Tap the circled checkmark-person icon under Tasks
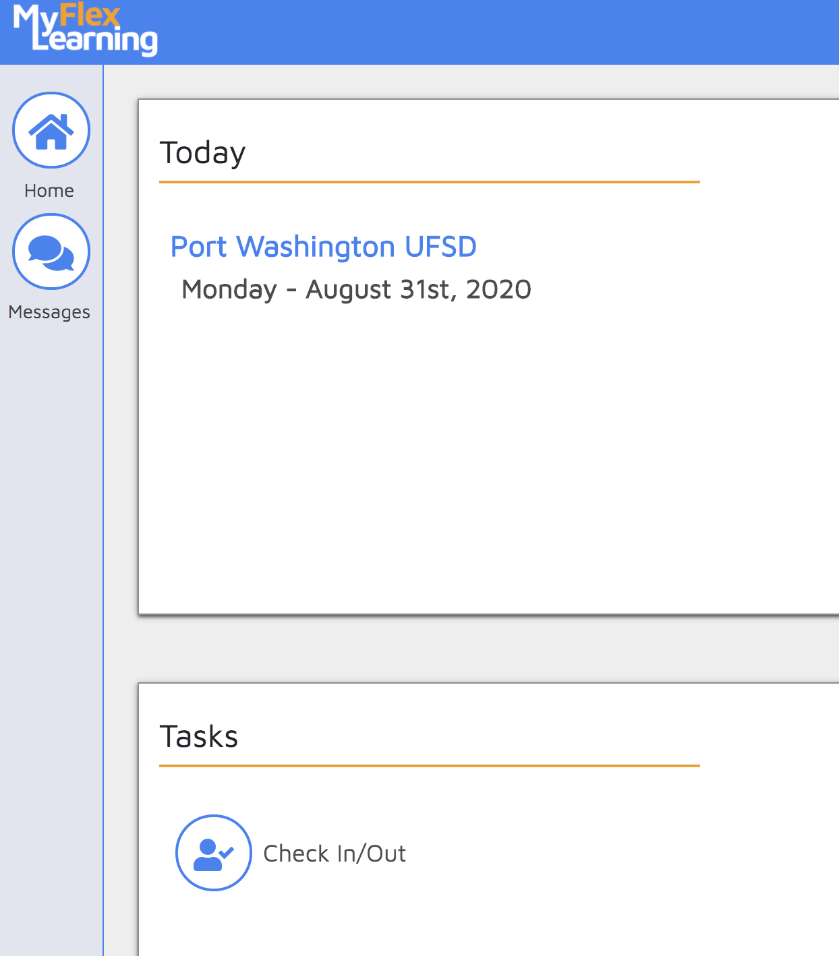This screenshot has height=956, width=839. coord(213,853)
